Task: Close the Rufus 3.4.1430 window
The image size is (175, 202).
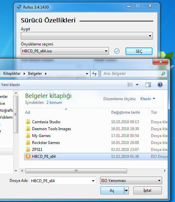Action: [x=150, y=6]
